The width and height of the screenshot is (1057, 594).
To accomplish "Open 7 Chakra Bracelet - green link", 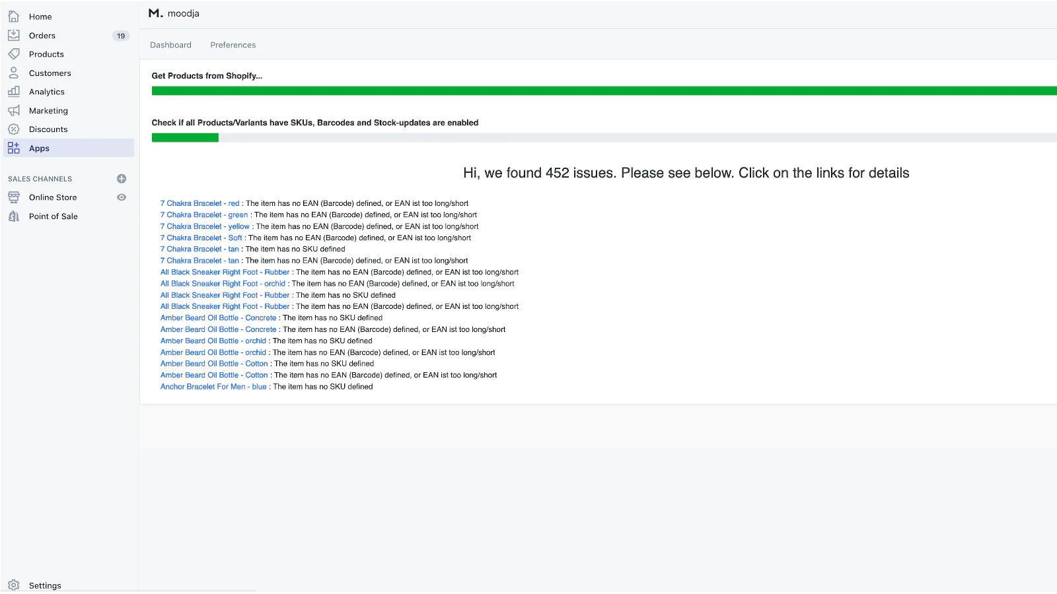I will pos(204,214).
